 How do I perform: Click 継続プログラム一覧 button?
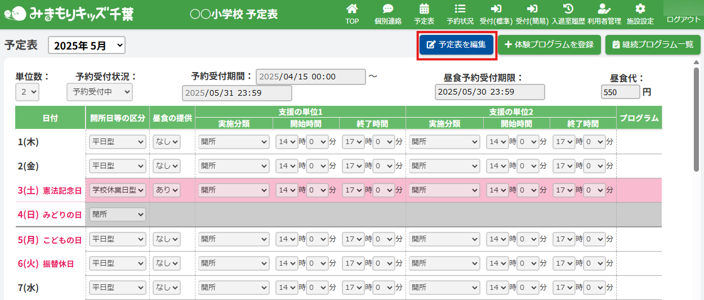coord(653,45)
